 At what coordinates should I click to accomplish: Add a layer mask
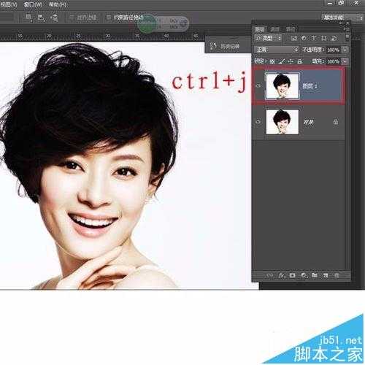[x=292, y=275]
